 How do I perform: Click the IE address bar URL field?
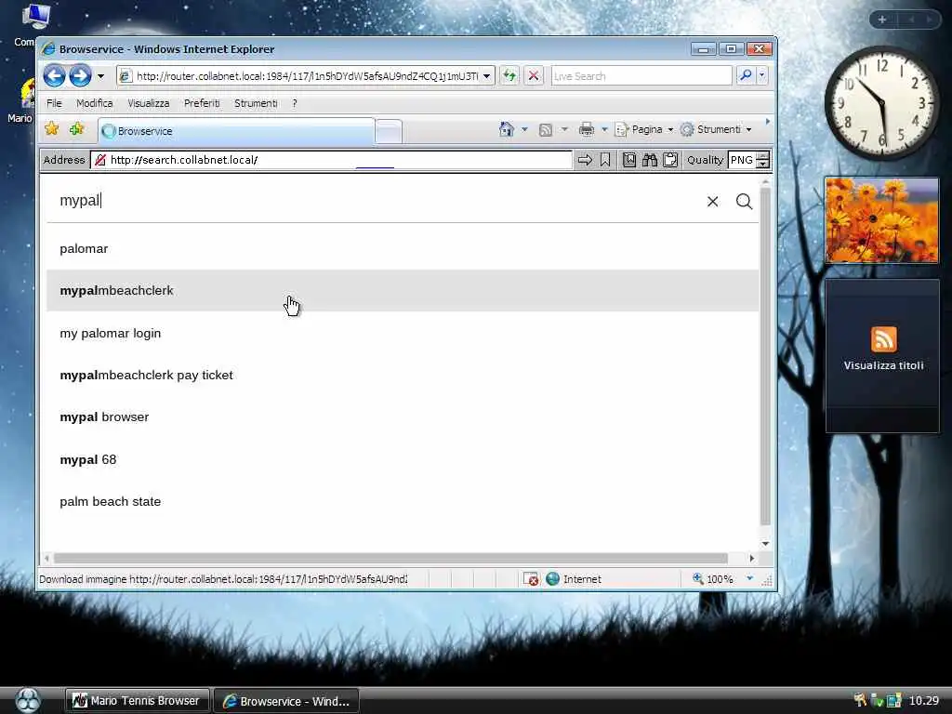tap(307, 76)
